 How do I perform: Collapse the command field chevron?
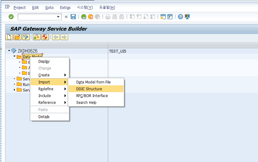tap(66, 17)
